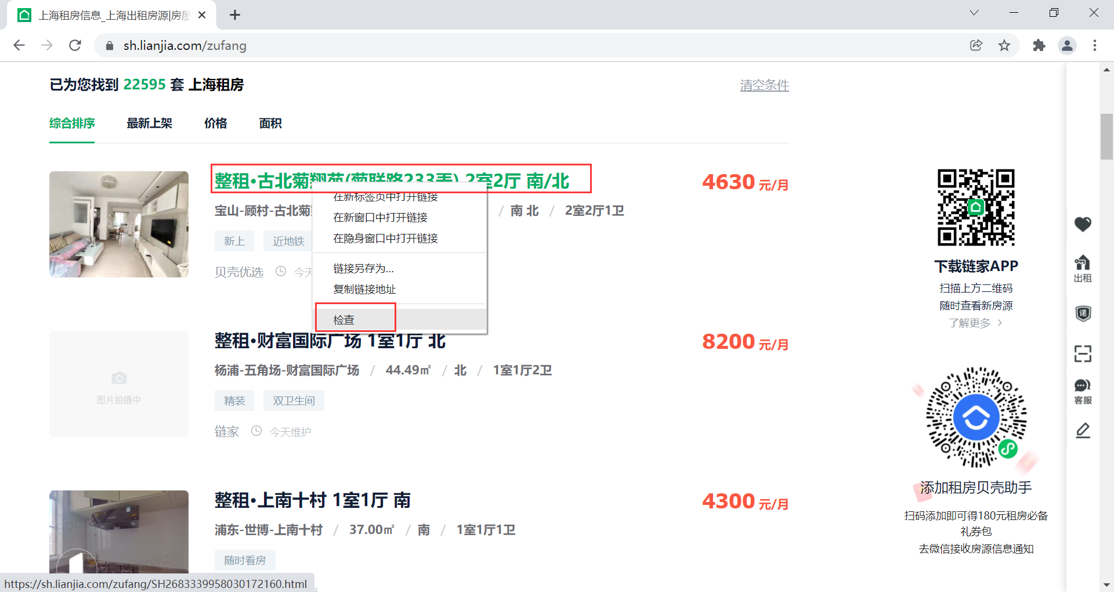
Task: Click the 8200 元/月 price
Action: coord(745,342)
